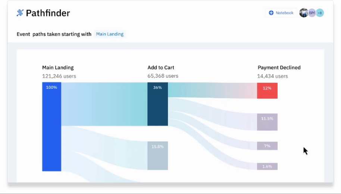Click the Add to Cart column heading
The width and height of the screenshot is (341, 194).
[x=161, y=68]
